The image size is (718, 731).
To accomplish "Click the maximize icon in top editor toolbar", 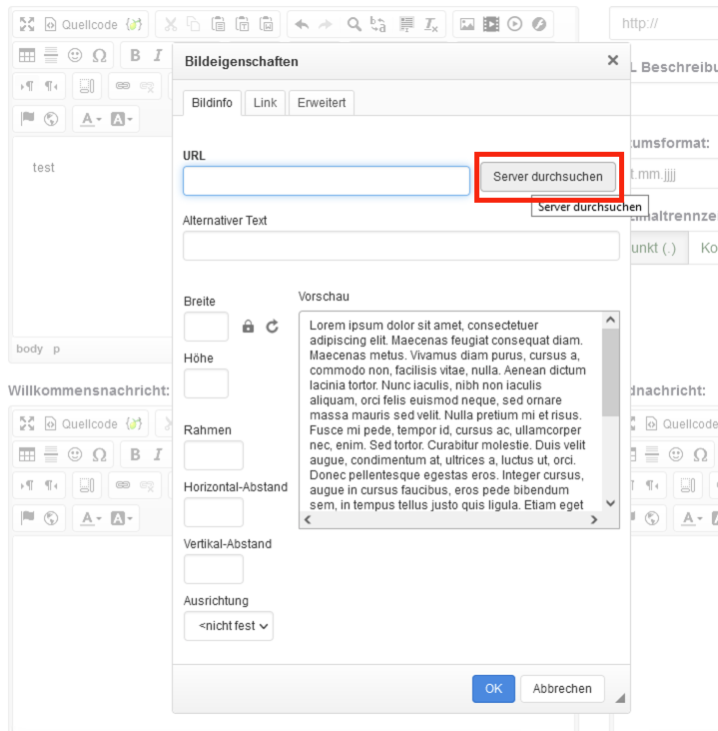I will (x=27, y=24).
